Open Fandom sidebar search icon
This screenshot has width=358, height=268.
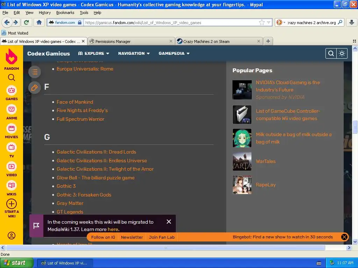[12, 78]
